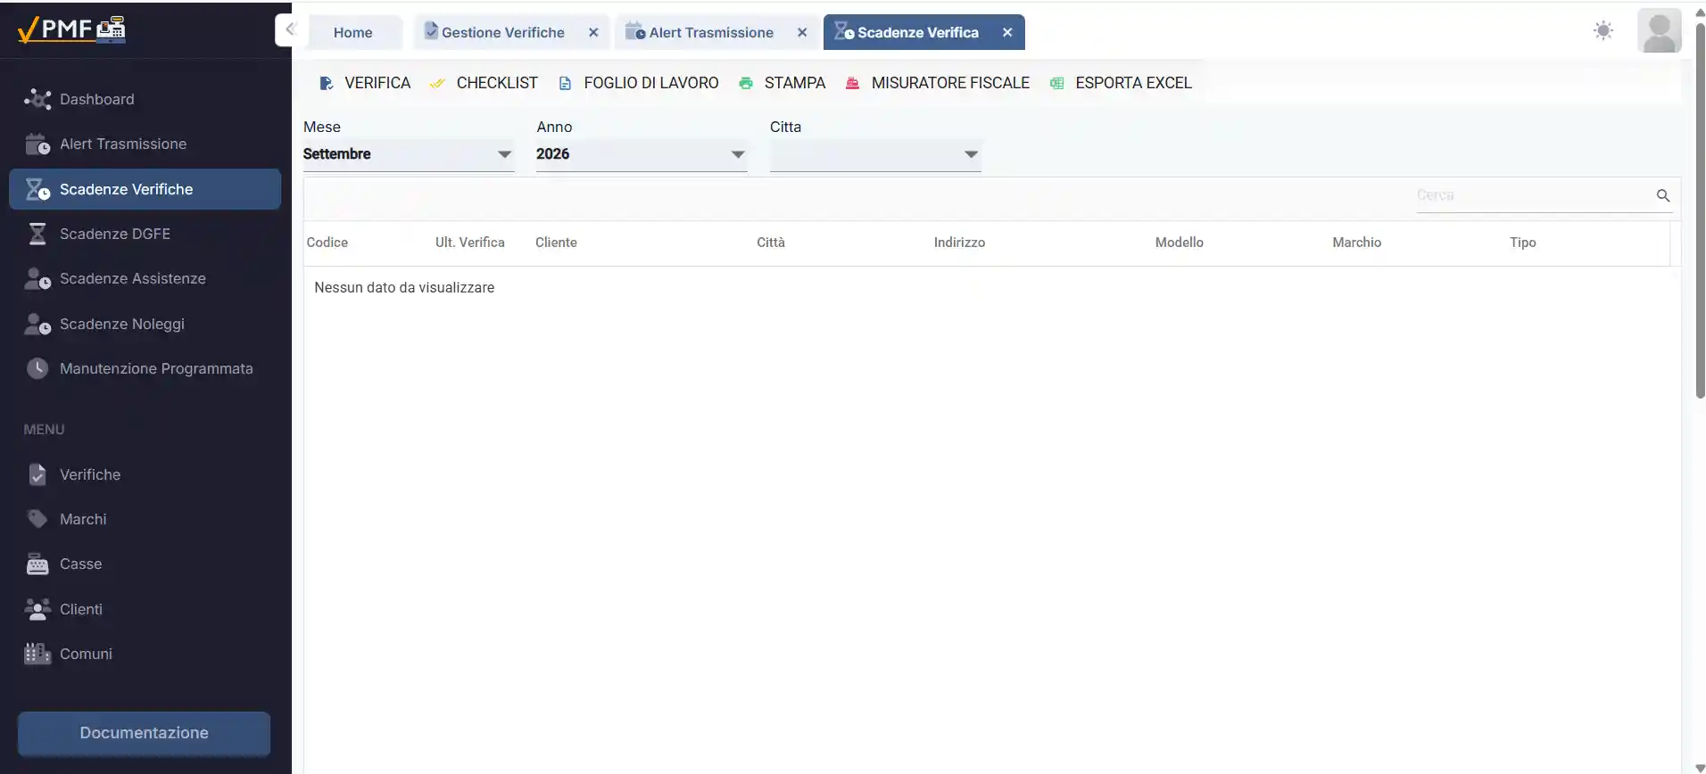This screenshot has width=1706, height=774.
Task: Click STAMPA print button
Action: [x=783, y=83]
